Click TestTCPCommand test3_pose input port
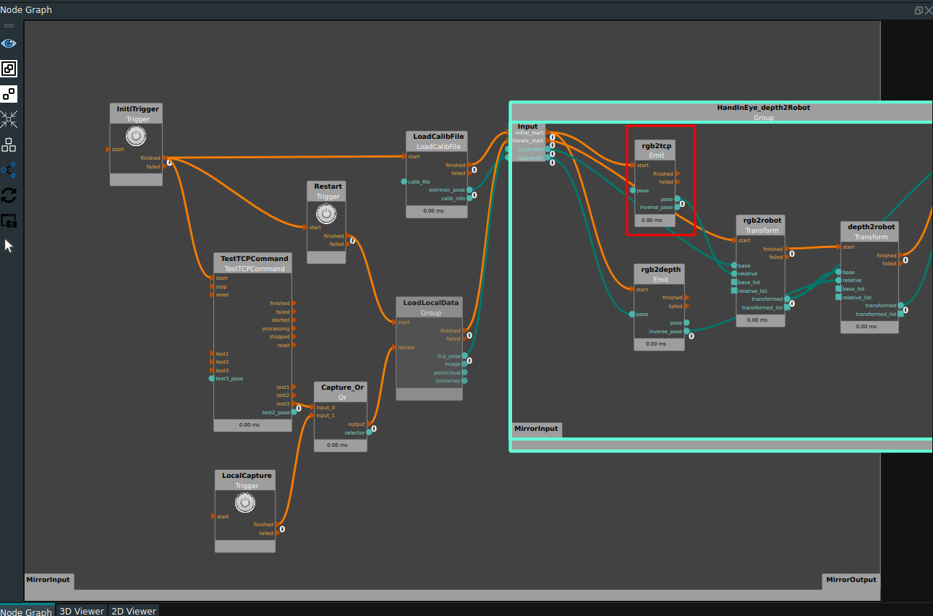 tap(212, 378)
